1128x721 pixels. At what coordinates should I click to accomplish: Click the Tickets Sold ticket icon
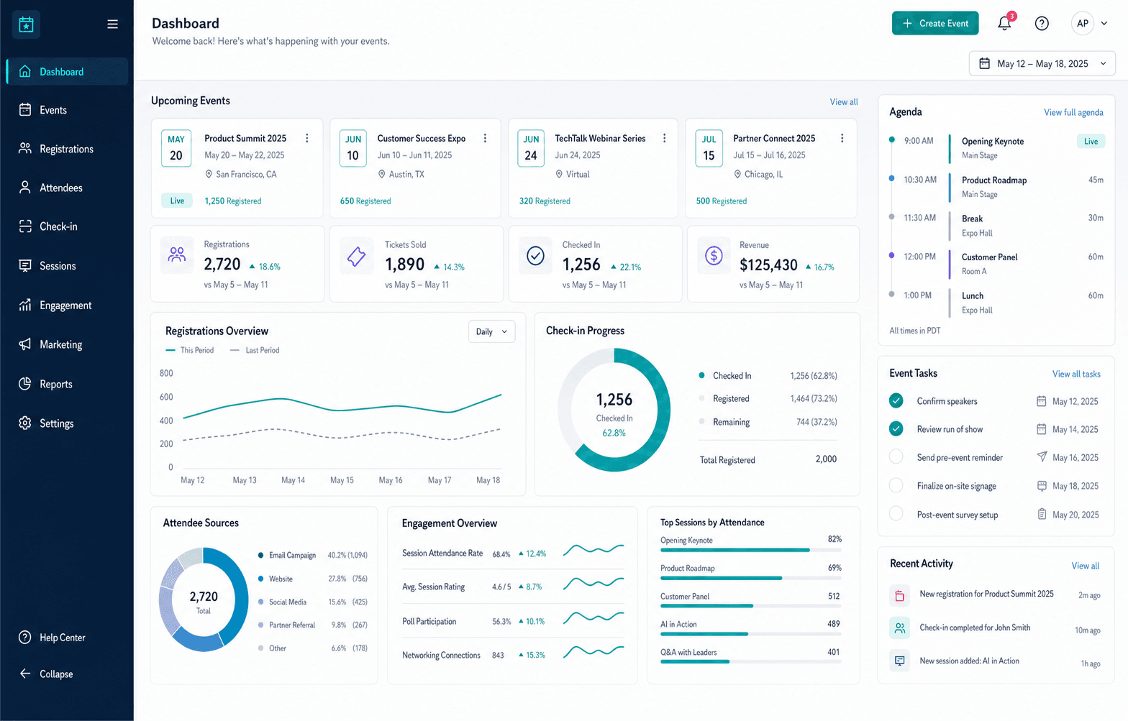click(357, 255)
